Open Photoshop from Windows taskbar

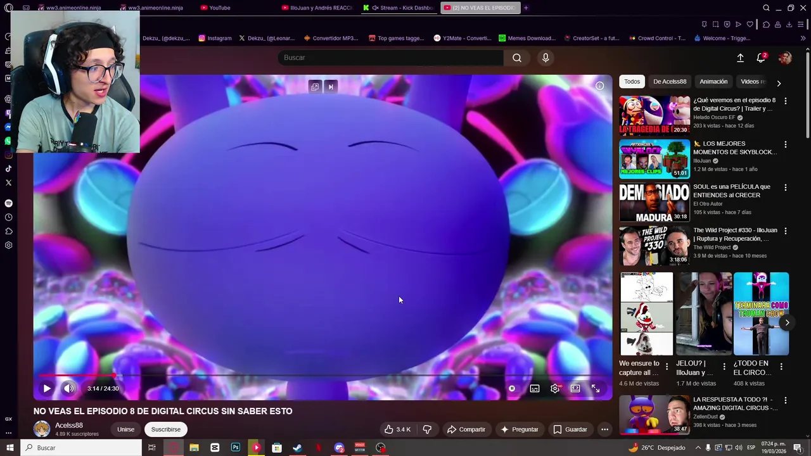click(236, 448)
